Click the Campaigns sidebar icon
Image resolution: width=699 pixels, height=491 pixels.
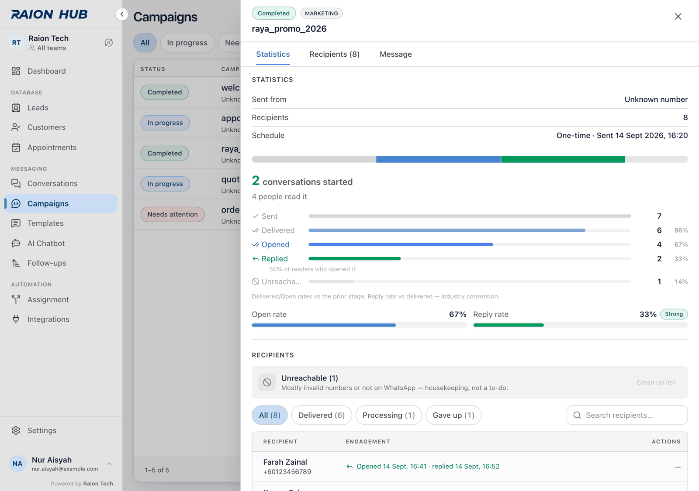click(16, 203)
